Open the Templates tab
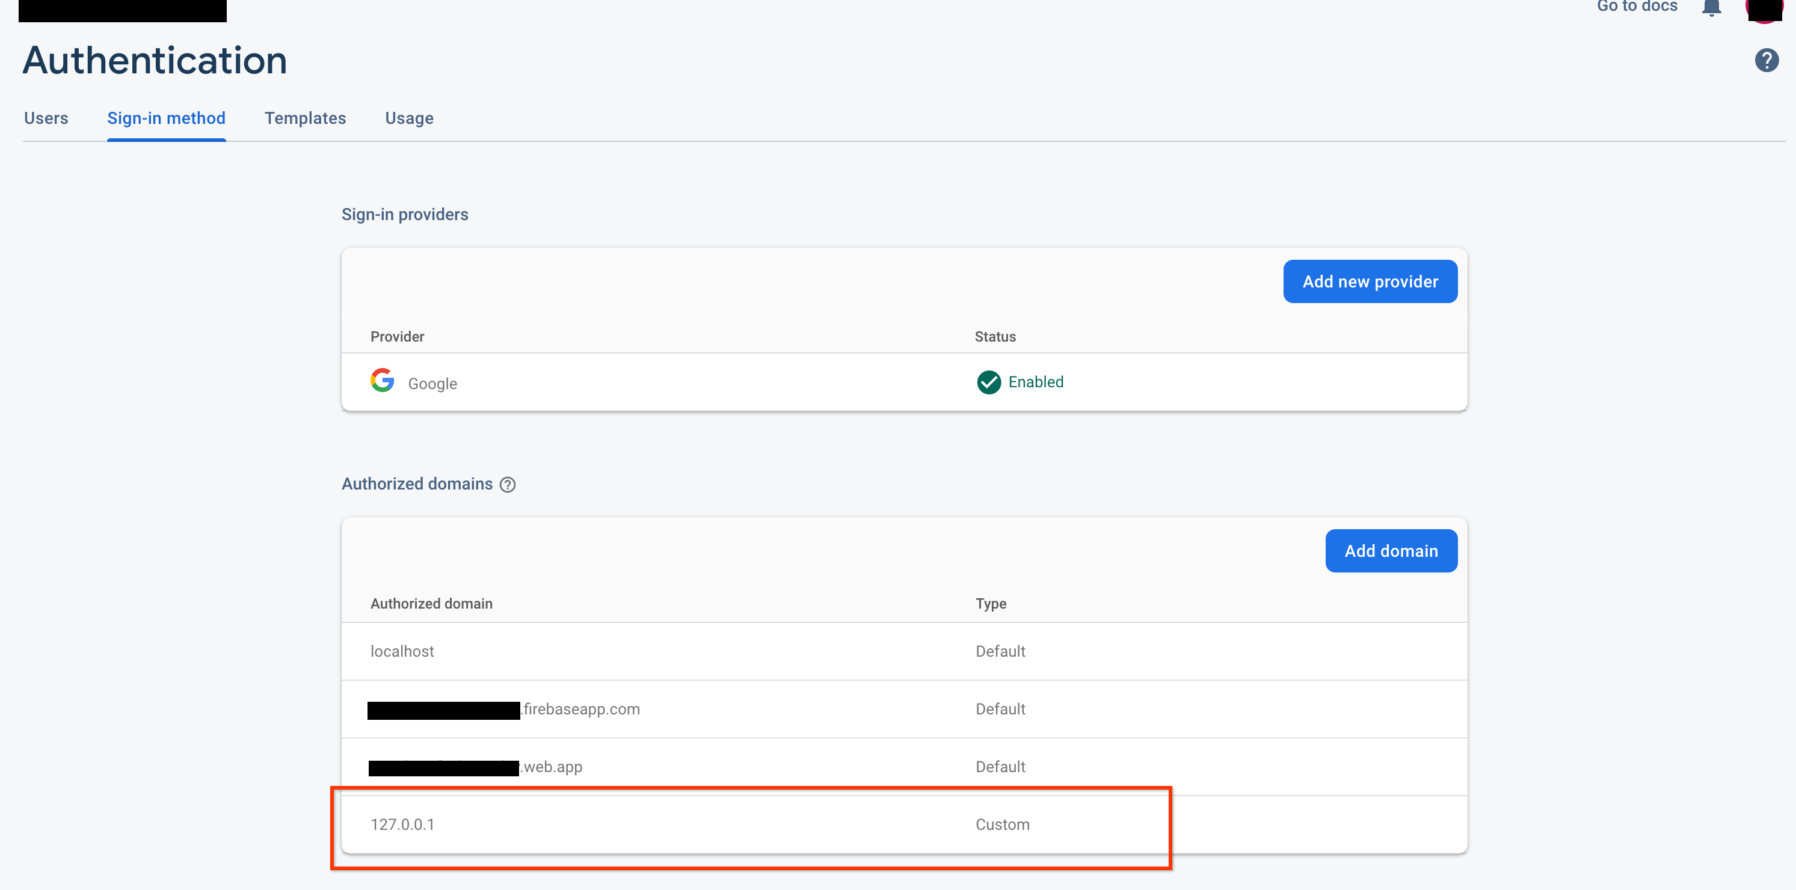 pos(305,118)
